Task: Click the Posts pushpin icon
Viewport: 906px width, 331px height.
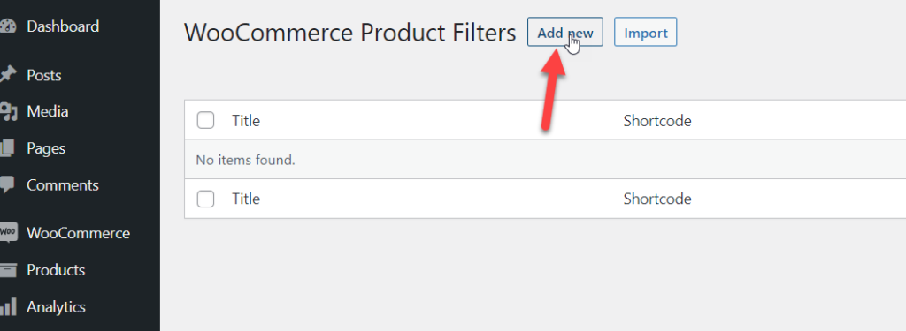Action: coord(7,75)
